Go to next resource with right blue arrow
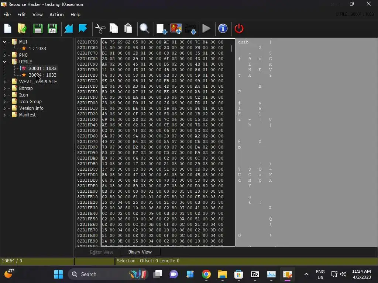The width and height of the screenshot is (378, 283). click(x=83, y=28)
